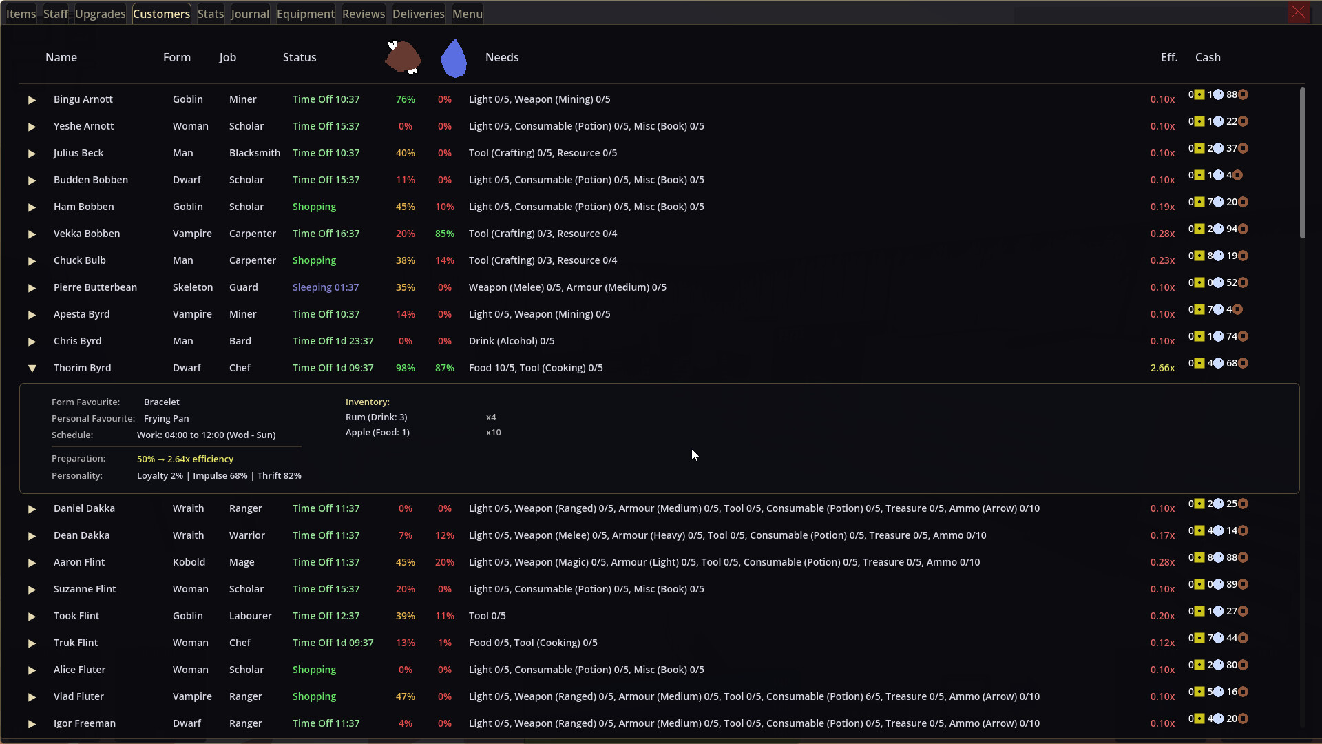Click the brown food/hunger column header icon

(403, 59)
